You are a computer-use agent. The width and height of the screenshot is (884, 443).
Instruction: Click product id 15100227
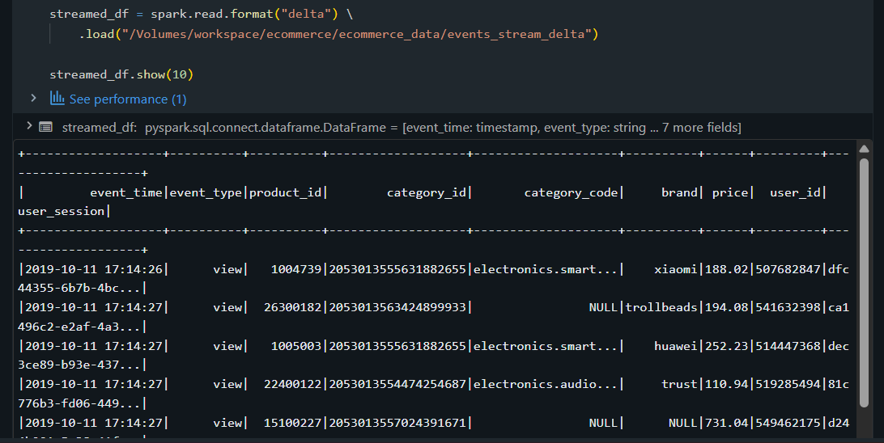[292, 423]
